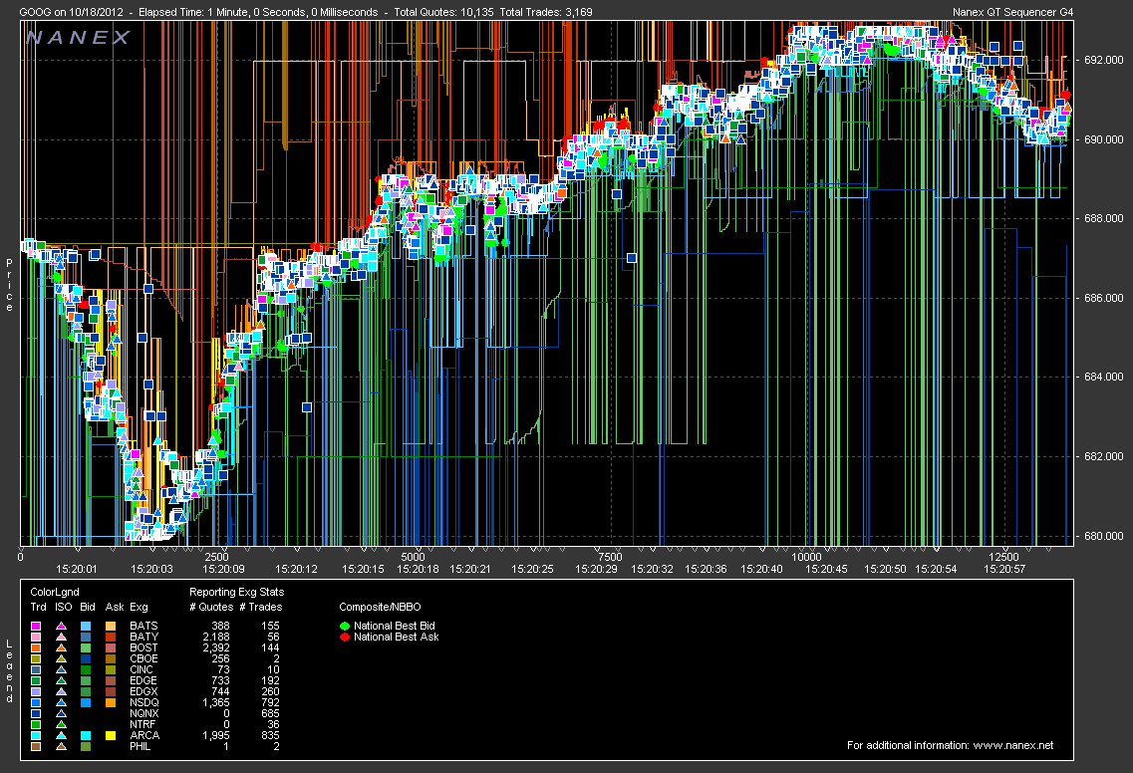Click the NANEX logo on the chart
This screenshot has height=773, width=1133.
(79, 38)
